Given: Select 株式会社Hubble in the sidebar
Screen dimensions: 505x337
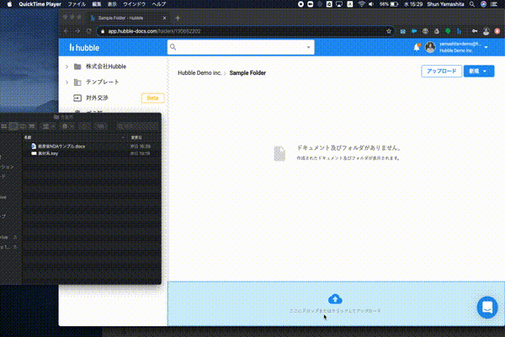Looking at the screenshot, I should coord(106,67).
